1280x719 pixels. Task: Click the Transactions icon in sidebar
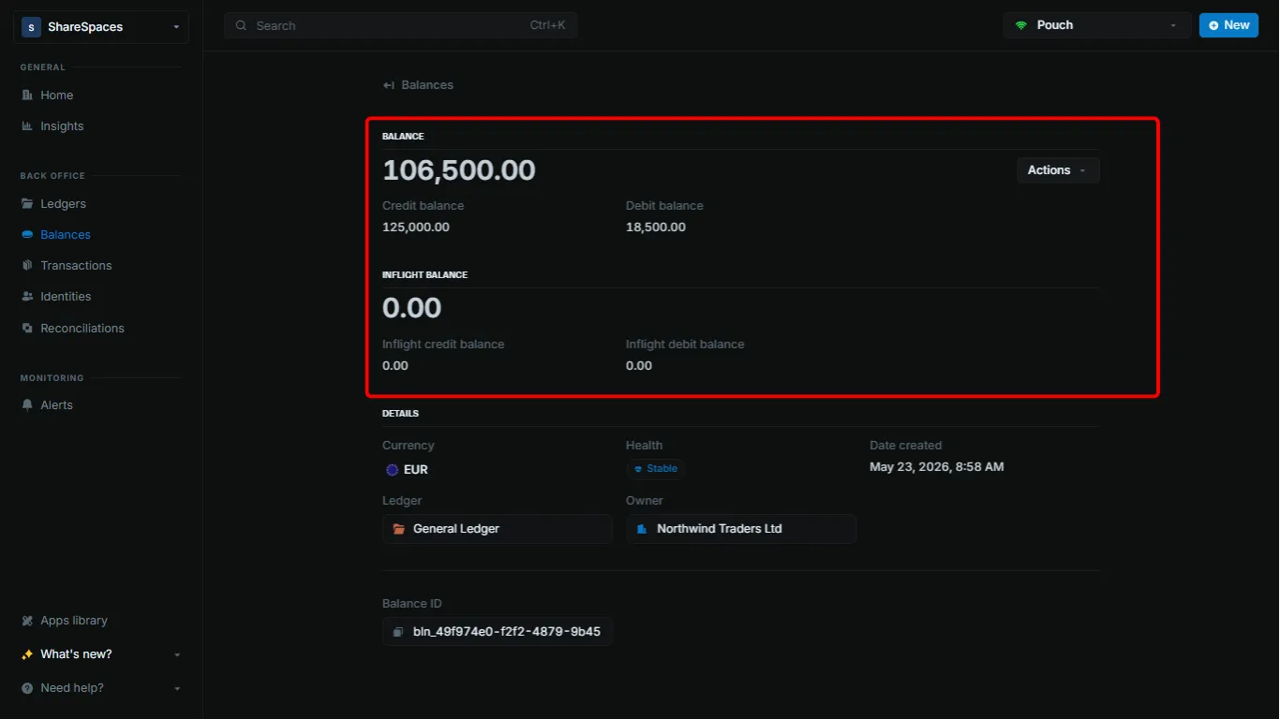click(27, 266)
